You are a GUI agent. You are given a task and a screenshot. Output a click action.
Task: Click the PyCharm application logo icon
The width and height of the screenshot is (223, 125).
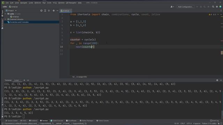click(3, 3)
